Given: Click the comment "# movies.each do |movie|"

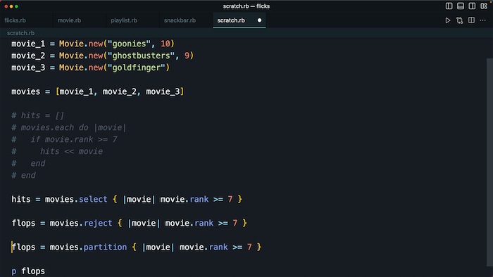Looking at the screenshot, I should pos(68,127).
